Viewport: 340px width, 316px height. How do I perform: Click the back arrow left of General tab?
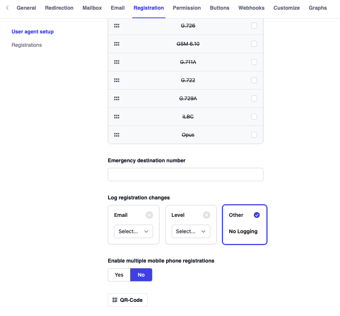pos(7,8)
